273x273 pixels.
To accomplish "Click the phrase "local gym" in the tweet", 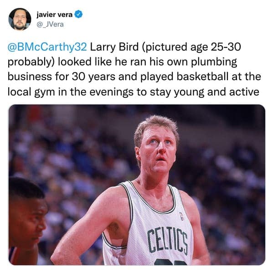I will [x=31, y=92].
